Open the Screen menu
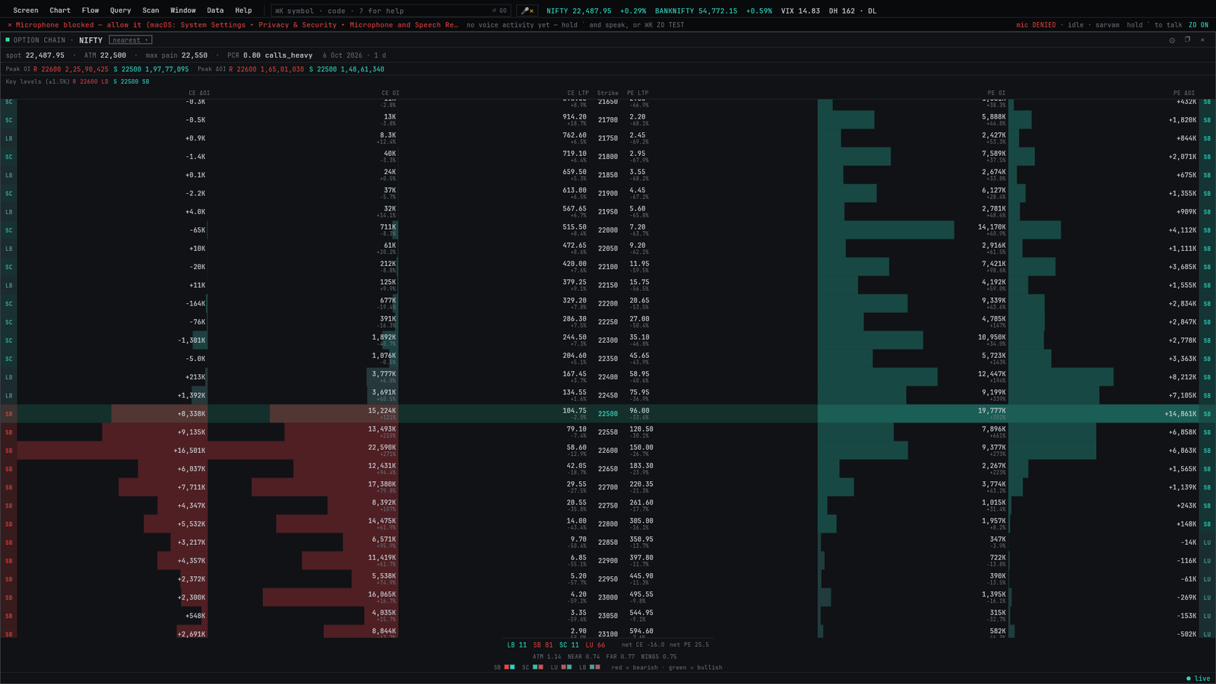The height and width of the screenshot is (684, 1216). pyautogui.click(x=26, y=11)
